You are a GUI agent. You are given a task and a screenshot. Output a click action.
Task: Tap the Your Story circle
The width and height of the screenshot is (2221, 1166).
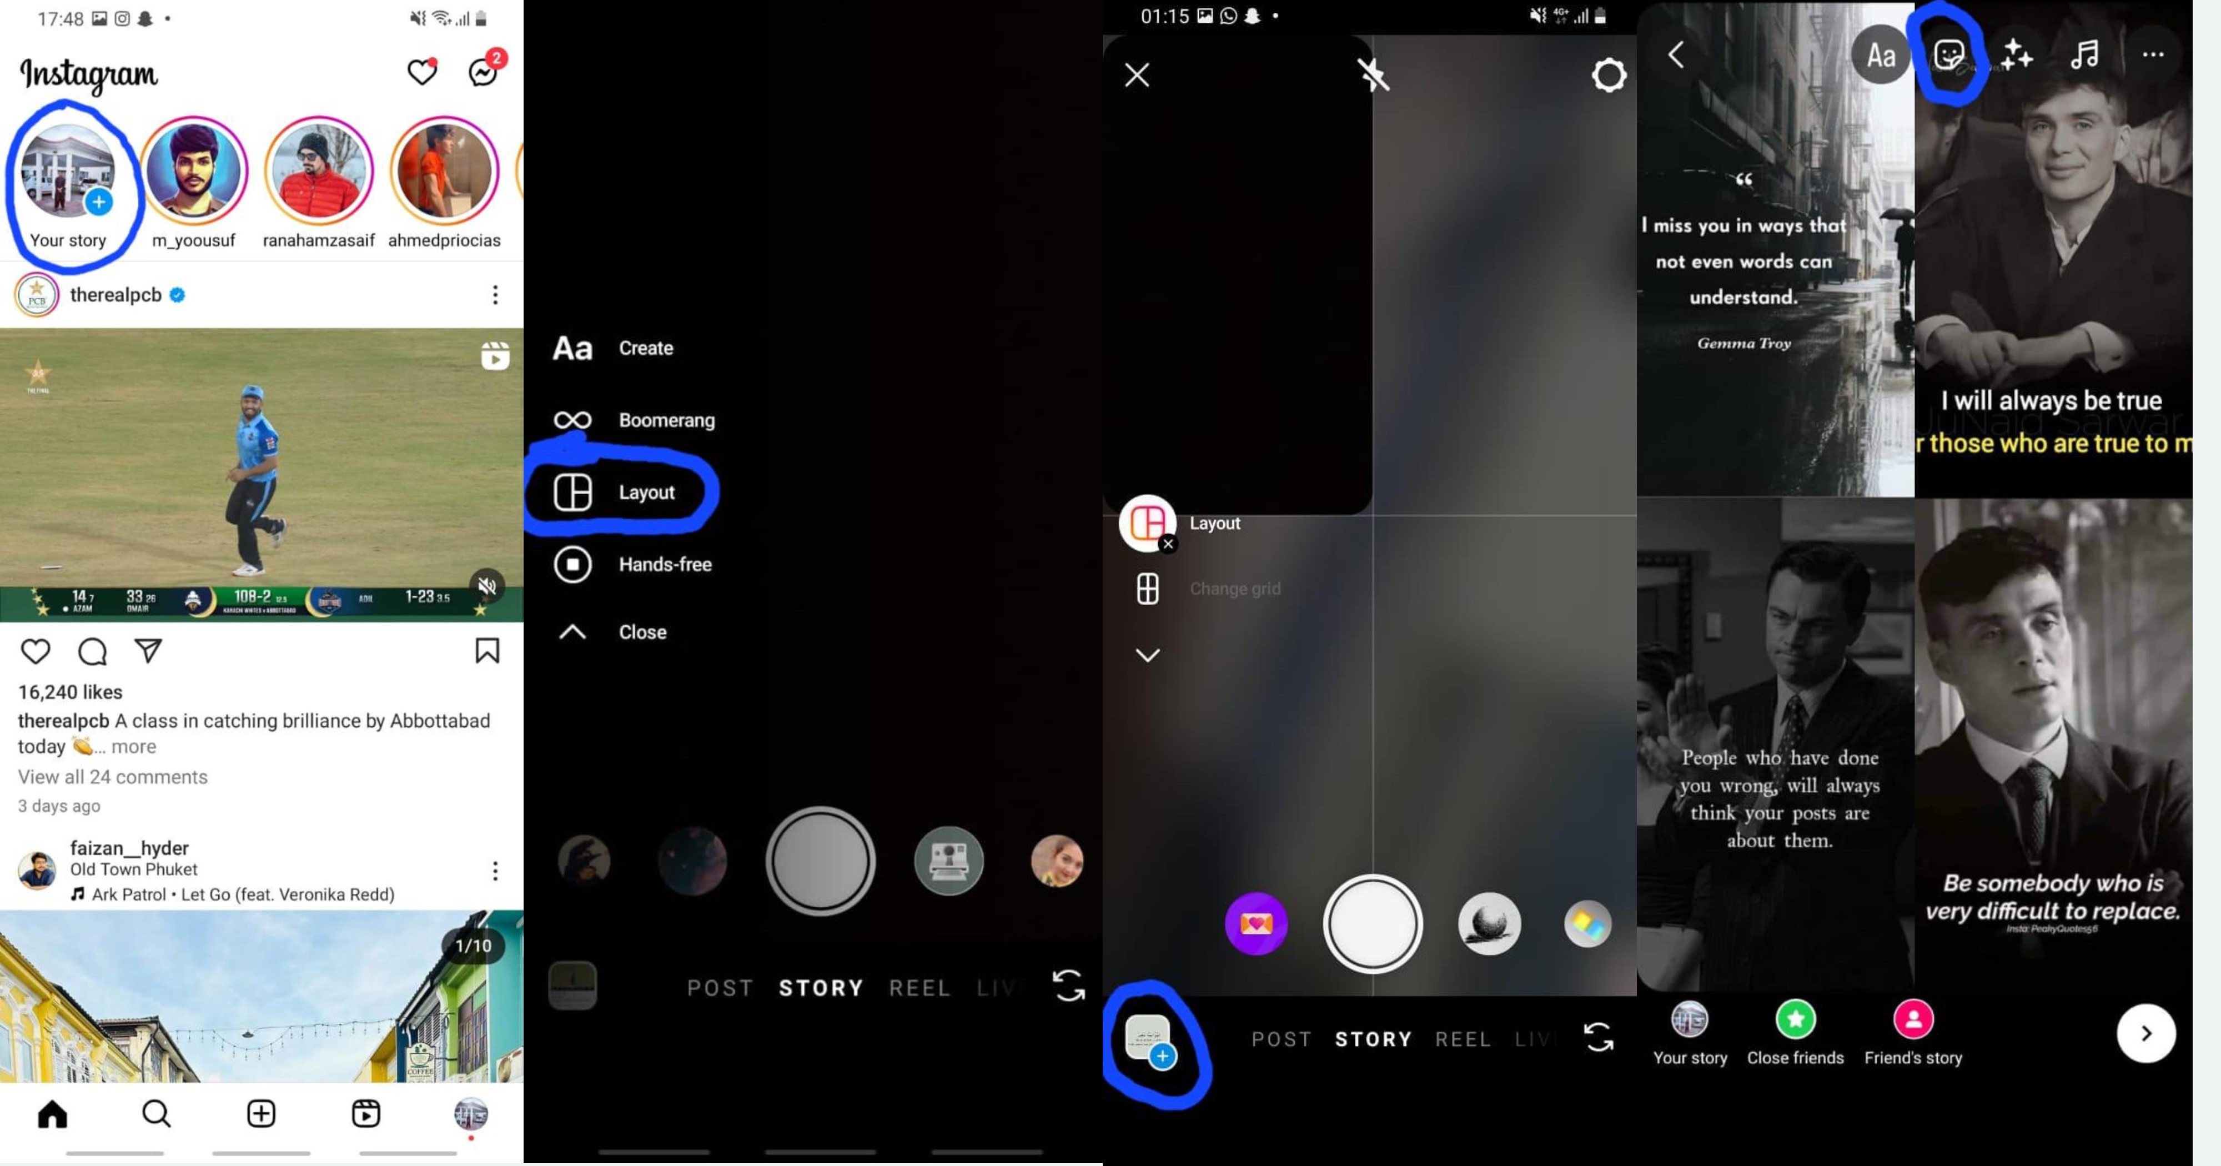(x=69, y=169)
